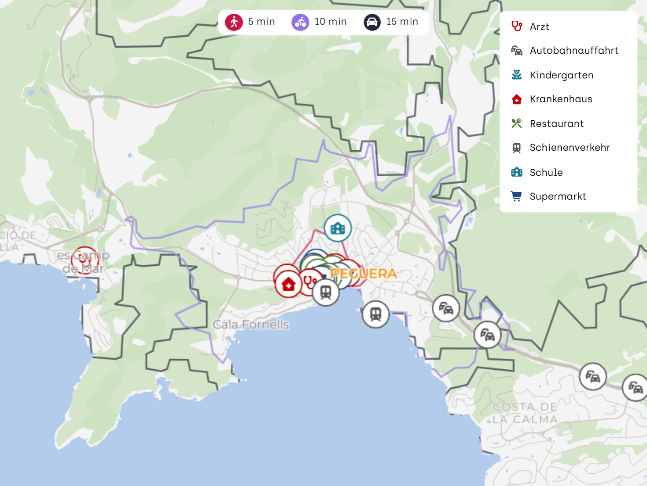Click the Supermarkt cart icon in legend
The width and height of the screenshot is (647, 486).
(517, 197)
